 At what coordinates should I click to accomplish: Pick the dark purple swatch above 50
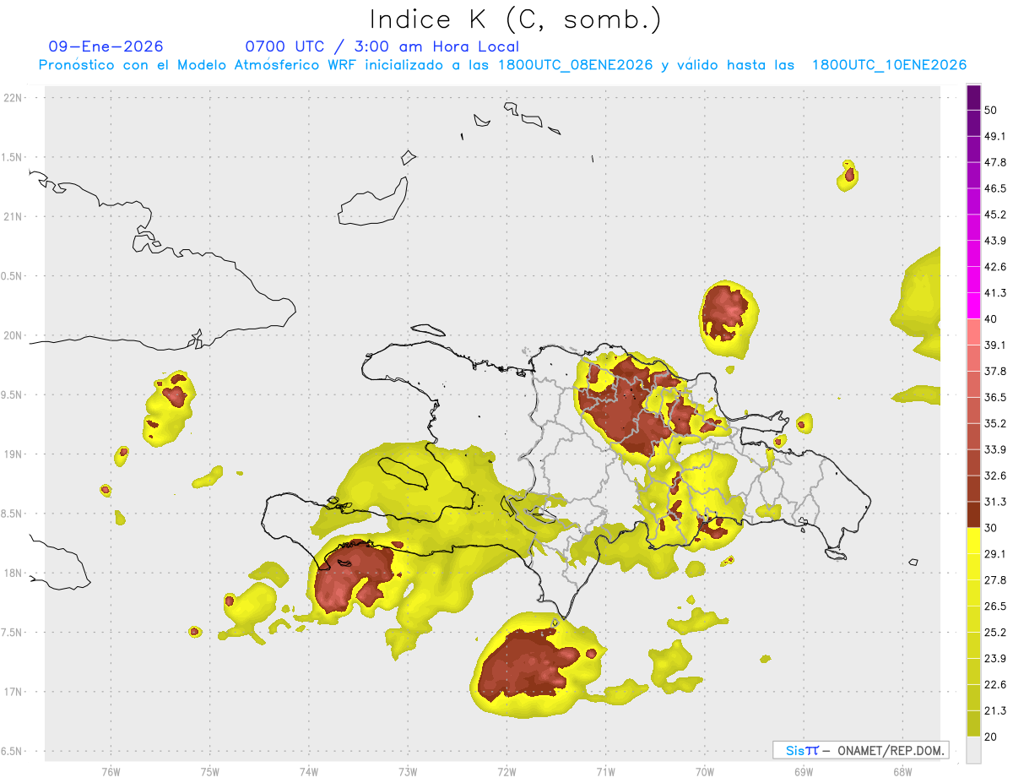[973, 97]
